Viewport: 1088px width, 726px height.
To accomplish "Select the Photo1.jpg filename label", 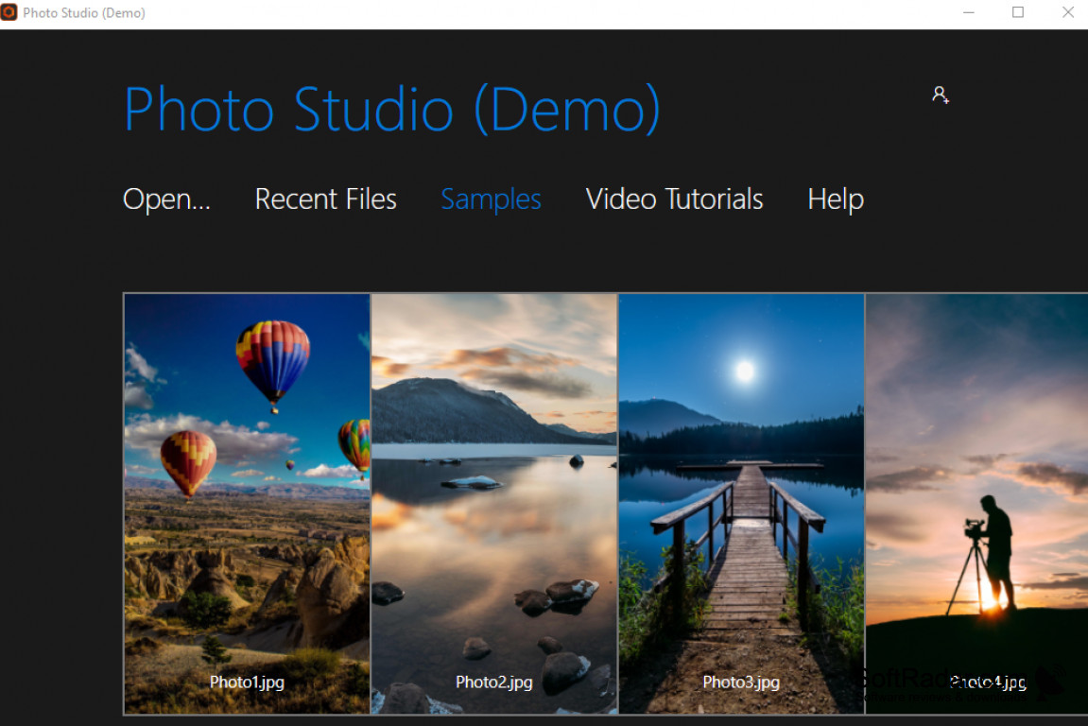I will point(246,682).
